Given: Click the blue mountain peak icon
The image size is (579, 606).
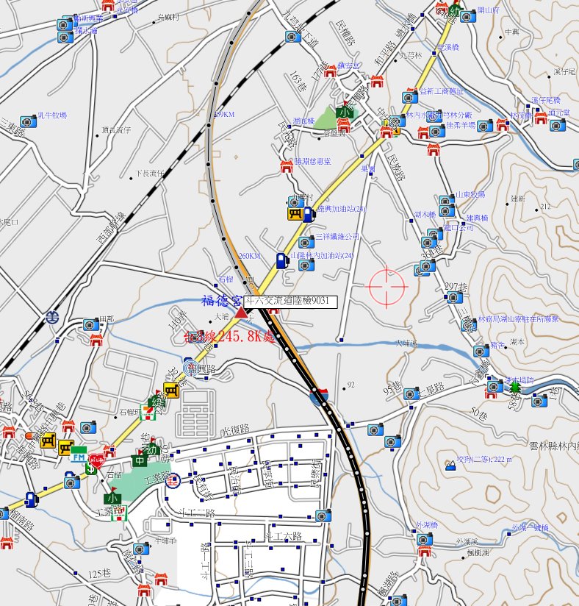Looking at the screenshot, I should pyautogui.click(x=449, y=465).
